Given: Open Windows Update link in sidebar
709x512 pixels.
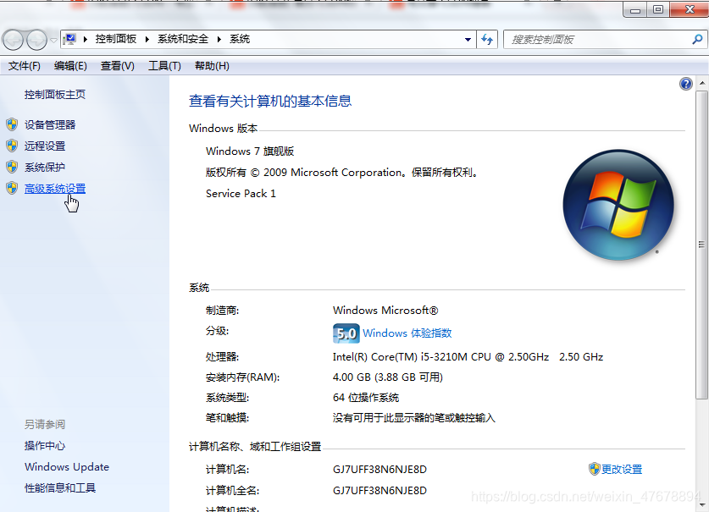Looking at the screenshot, I should (x=67, y=467).
